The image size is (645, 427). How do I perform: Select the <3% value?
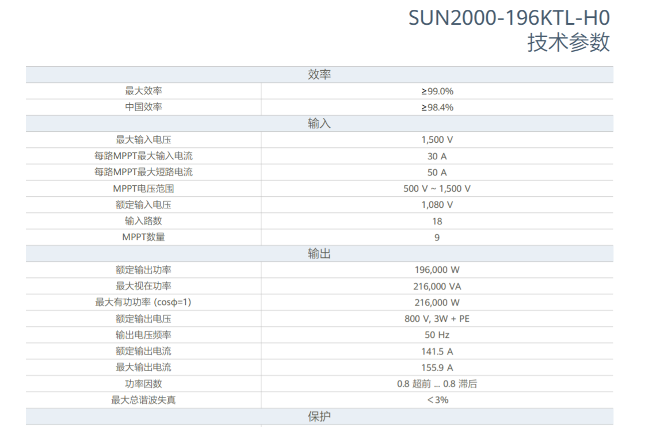438,400
